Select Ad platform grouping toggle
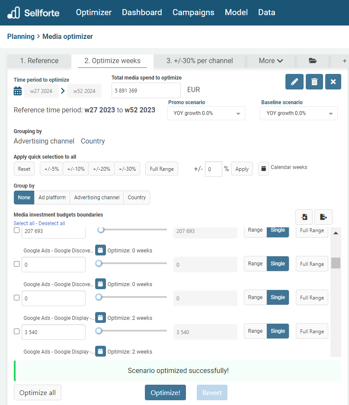 point(52,198)
